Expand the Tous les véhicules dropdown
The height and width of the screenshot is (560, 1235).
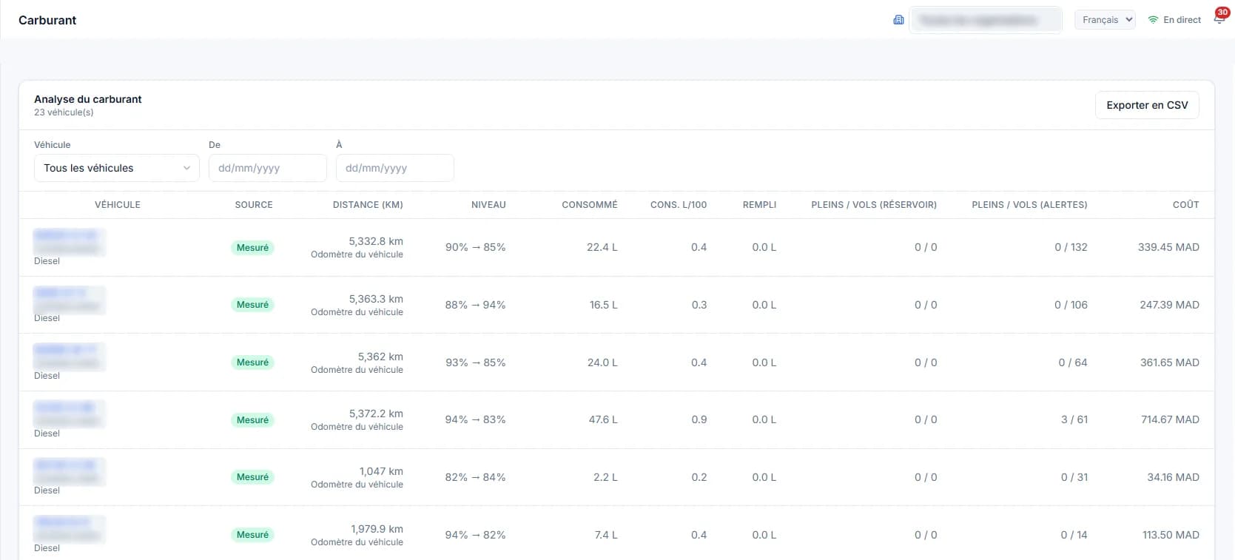[x=117, y=168]
